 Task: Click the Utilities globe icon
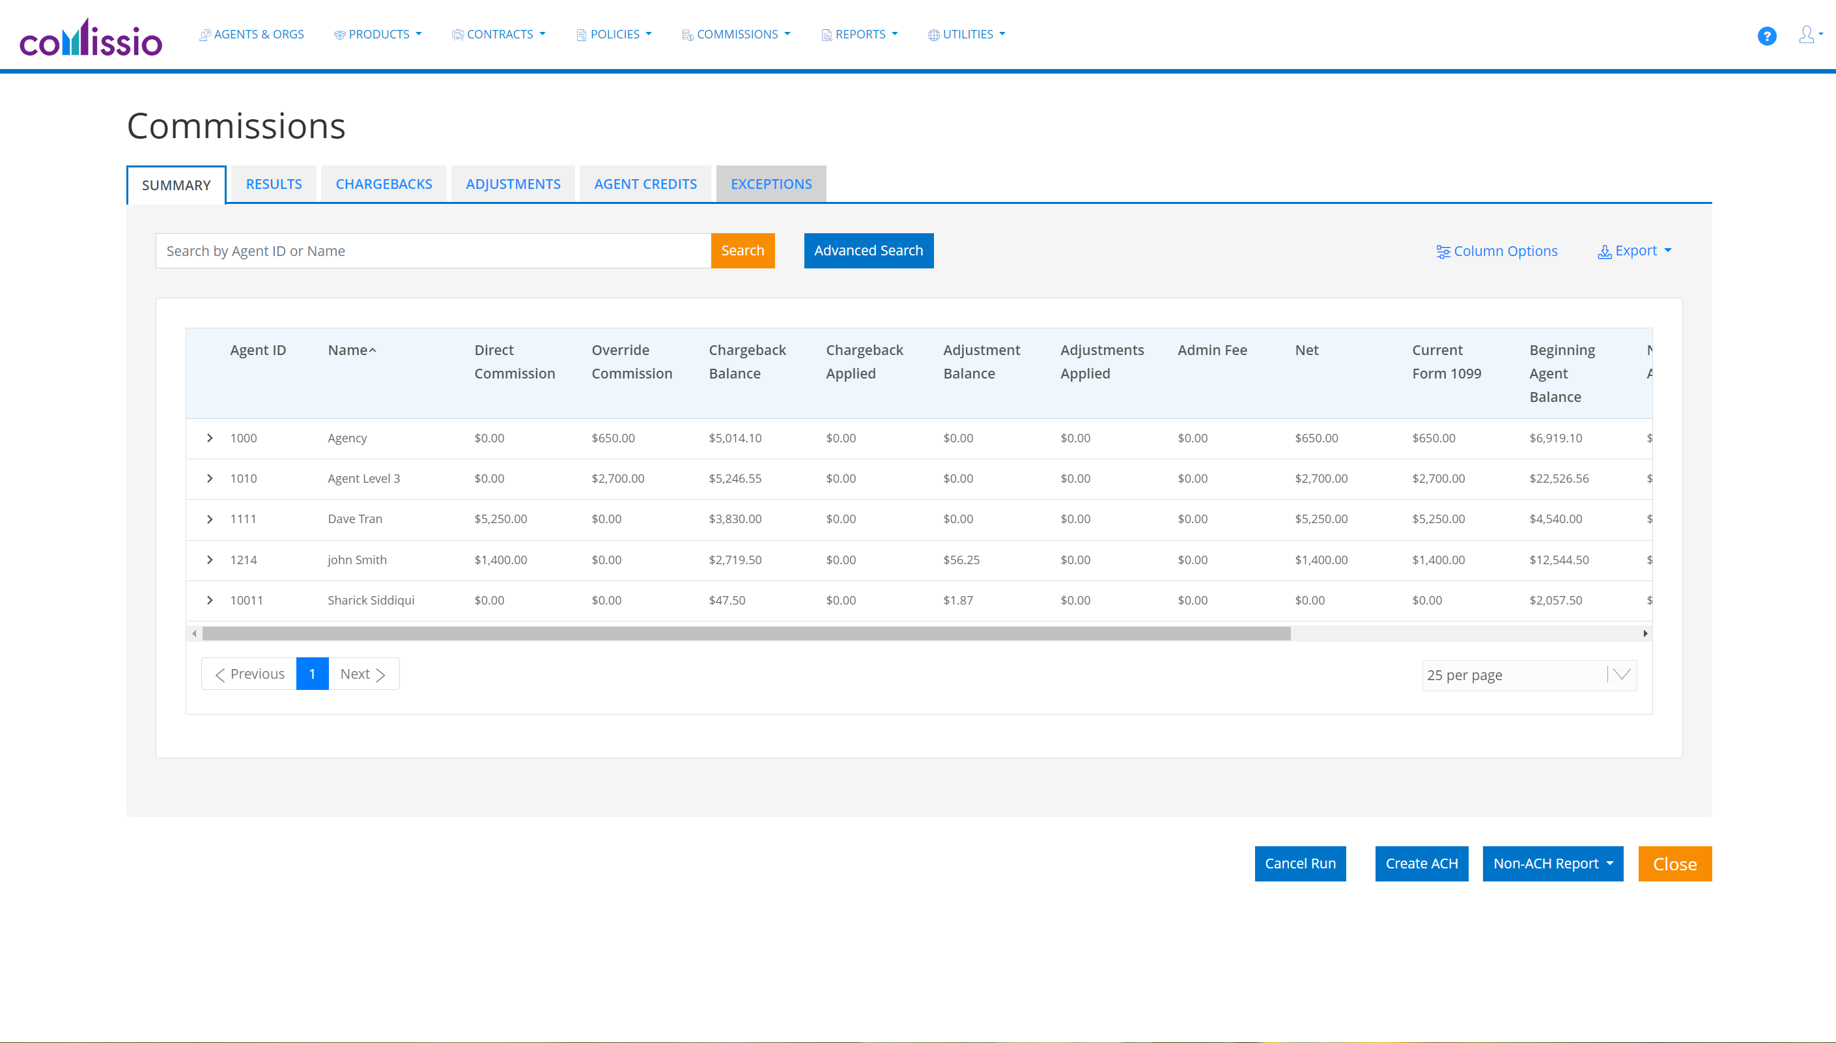coord(934,35)
